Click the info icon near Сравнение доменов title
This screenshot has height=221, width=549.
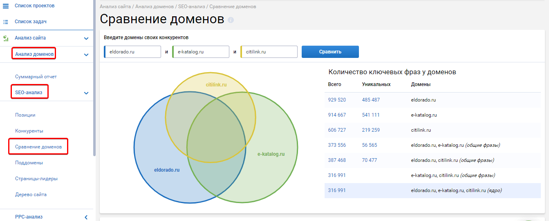click(231, 20)
